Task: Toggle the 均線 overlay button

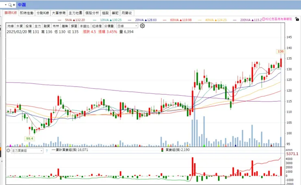Action: tap(11, 26)
